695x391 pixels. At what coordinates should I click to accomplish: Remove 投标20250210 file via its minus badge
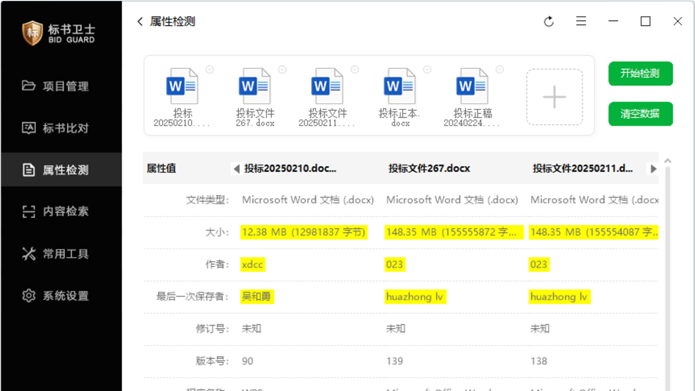tap(210, 70)
